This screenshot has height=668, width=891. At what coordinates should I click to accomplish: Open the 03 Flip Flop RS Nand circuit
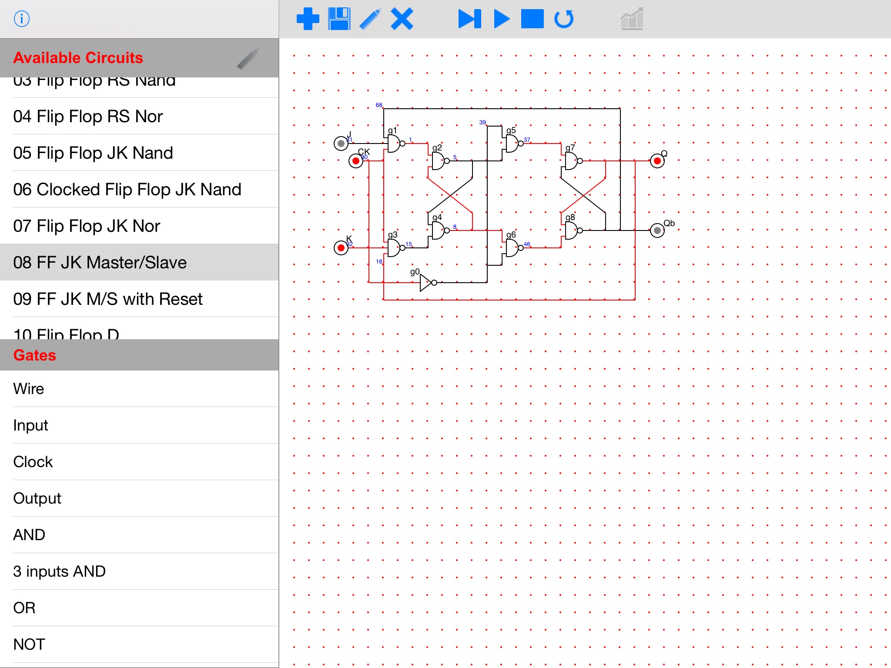[x=139, y=87]
